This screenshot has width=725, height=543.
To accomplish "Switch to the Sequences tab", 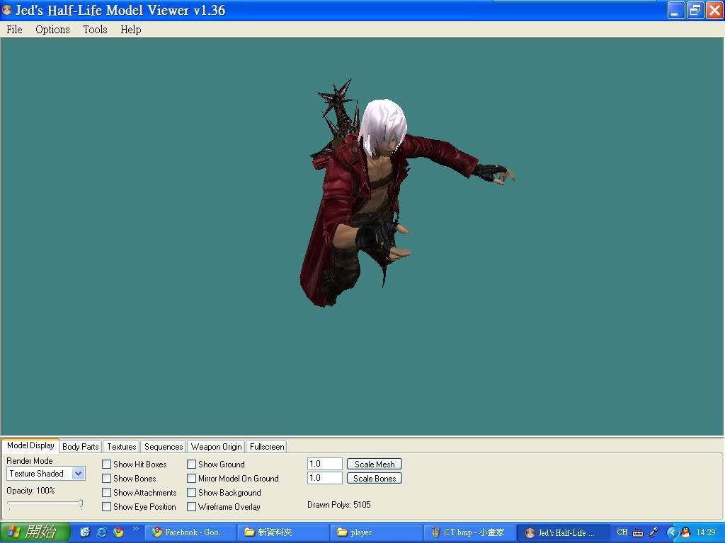I will pos(164,447).
